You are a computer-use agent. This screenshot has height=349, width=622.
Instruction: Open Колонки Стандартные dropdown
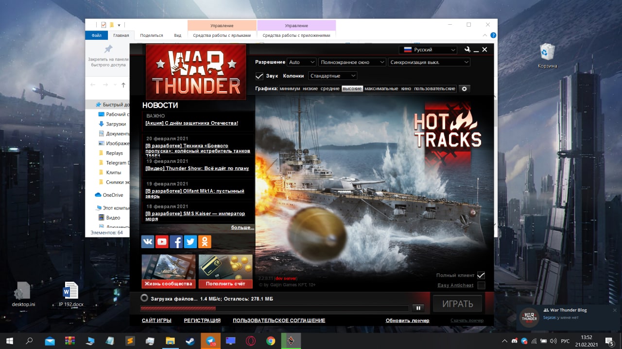pos(332,76)
